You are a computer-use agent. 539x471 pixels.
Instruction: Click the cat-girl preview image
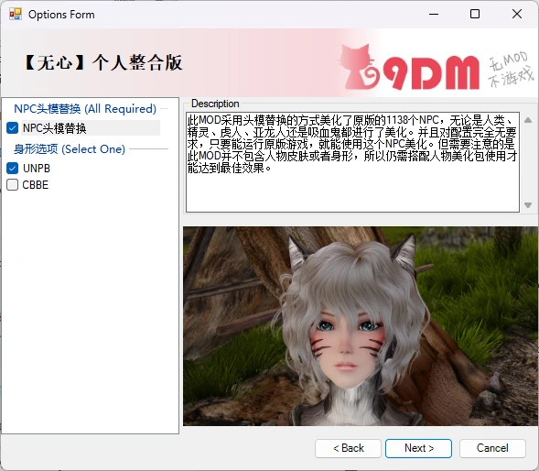point(361,326)
